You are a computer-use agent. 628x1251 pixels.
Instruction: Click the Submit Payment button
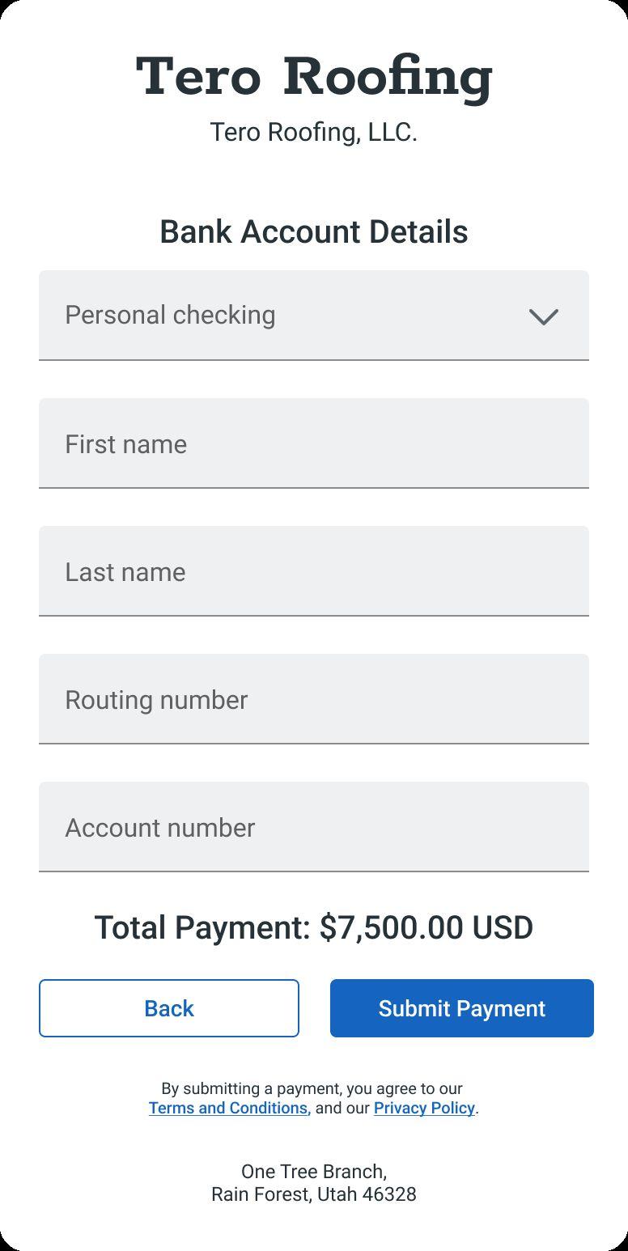[461, 1008]
